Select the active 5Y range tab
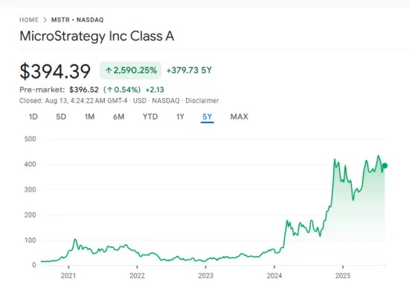Image resolution: width=412 pixels, height=291 pixels. coord(207,117)
